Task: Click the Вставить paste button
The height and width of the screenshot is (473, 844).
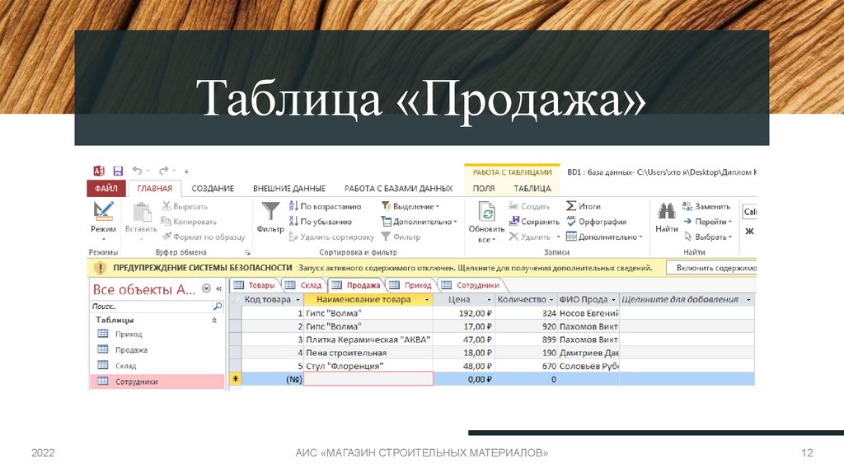Action: pos(141,221)
